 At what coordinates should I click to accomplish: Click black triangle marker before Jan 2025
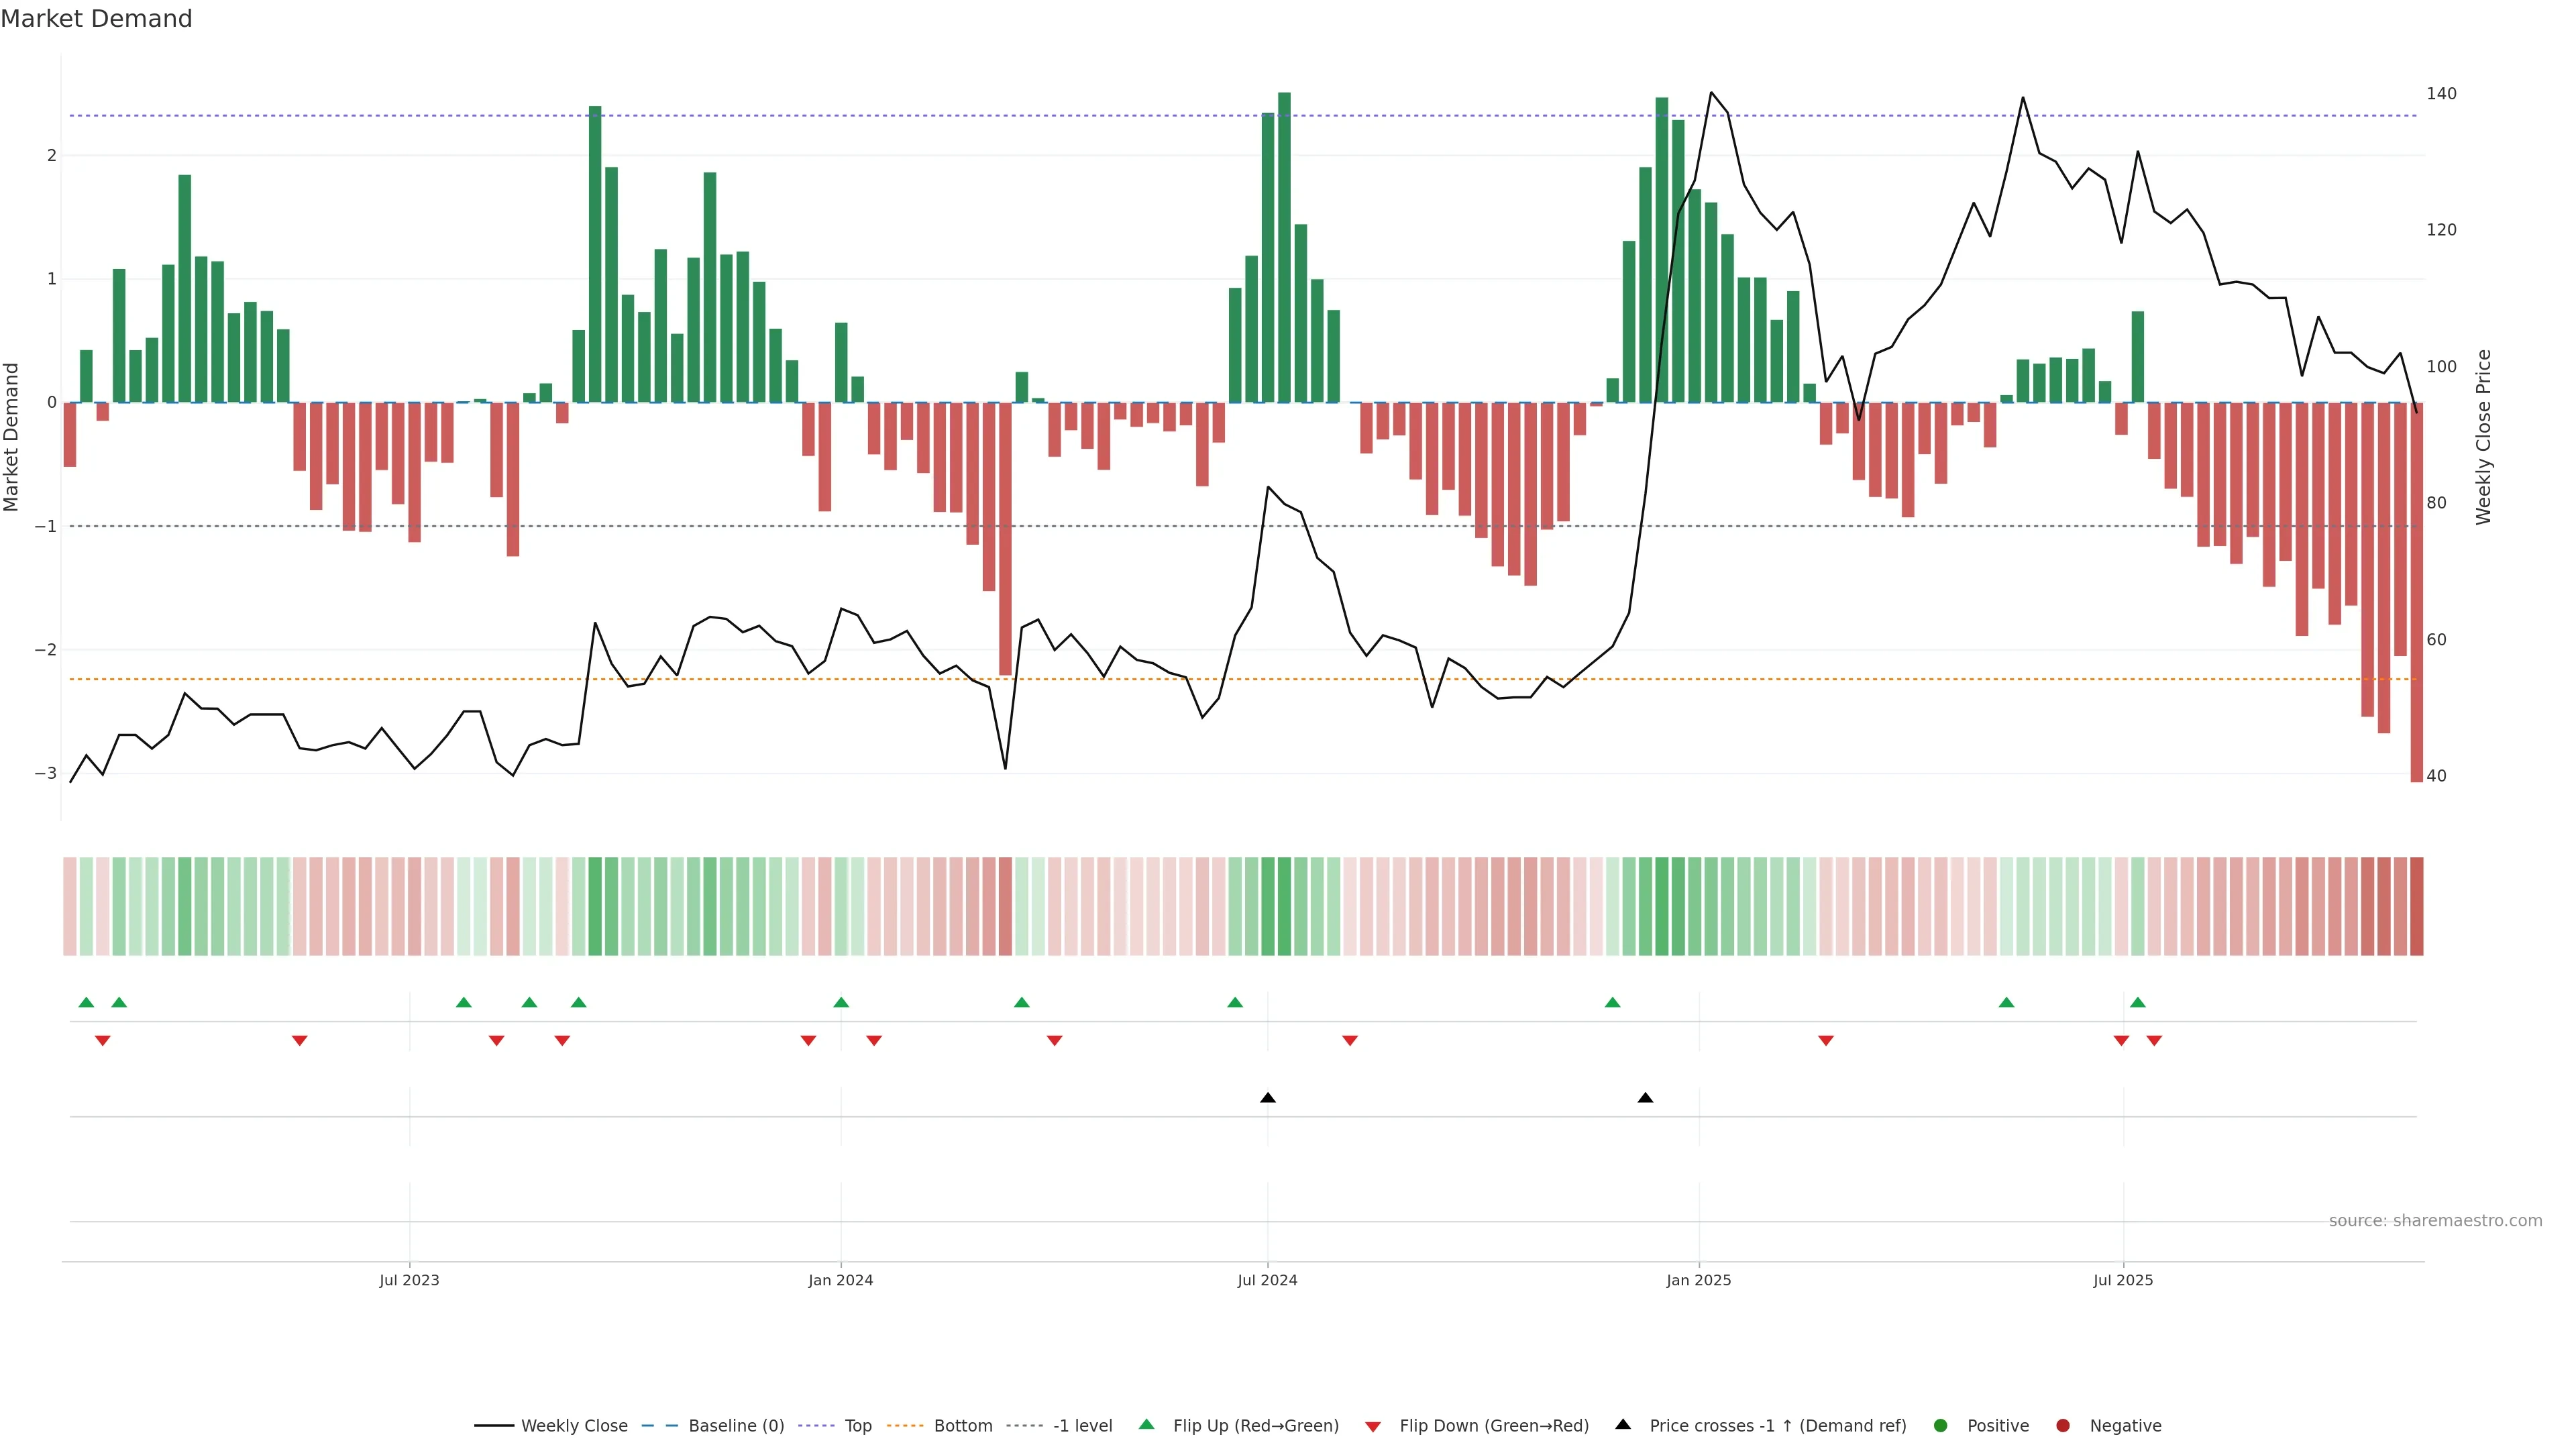(1645, 1098)
